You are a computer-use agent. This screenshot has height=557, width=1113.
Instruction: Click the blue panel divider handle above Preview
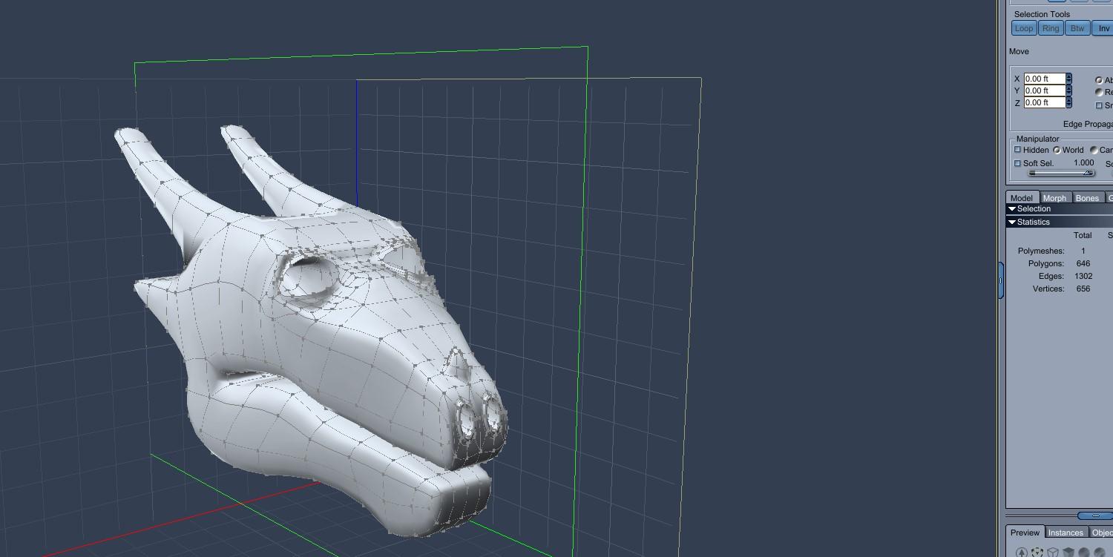point(1095,515)
